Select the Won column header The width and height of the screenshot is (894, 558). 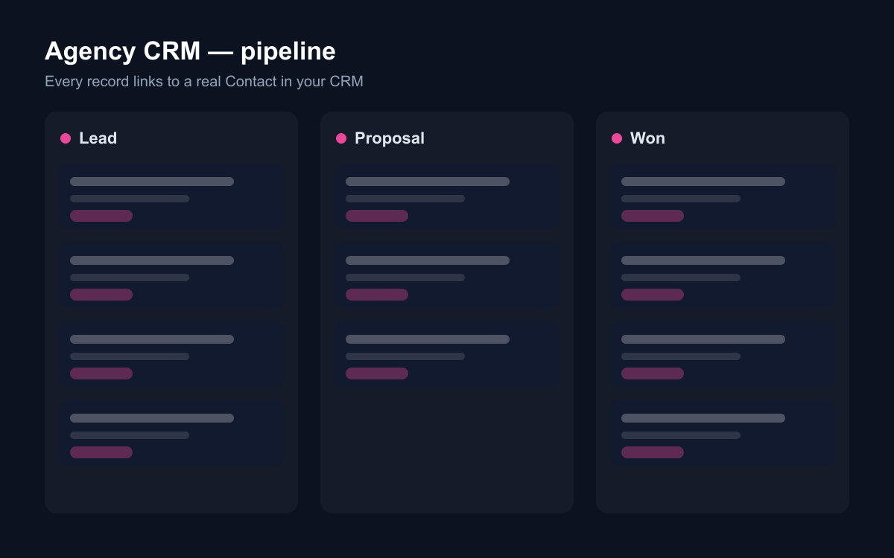(x=647, y=138)
